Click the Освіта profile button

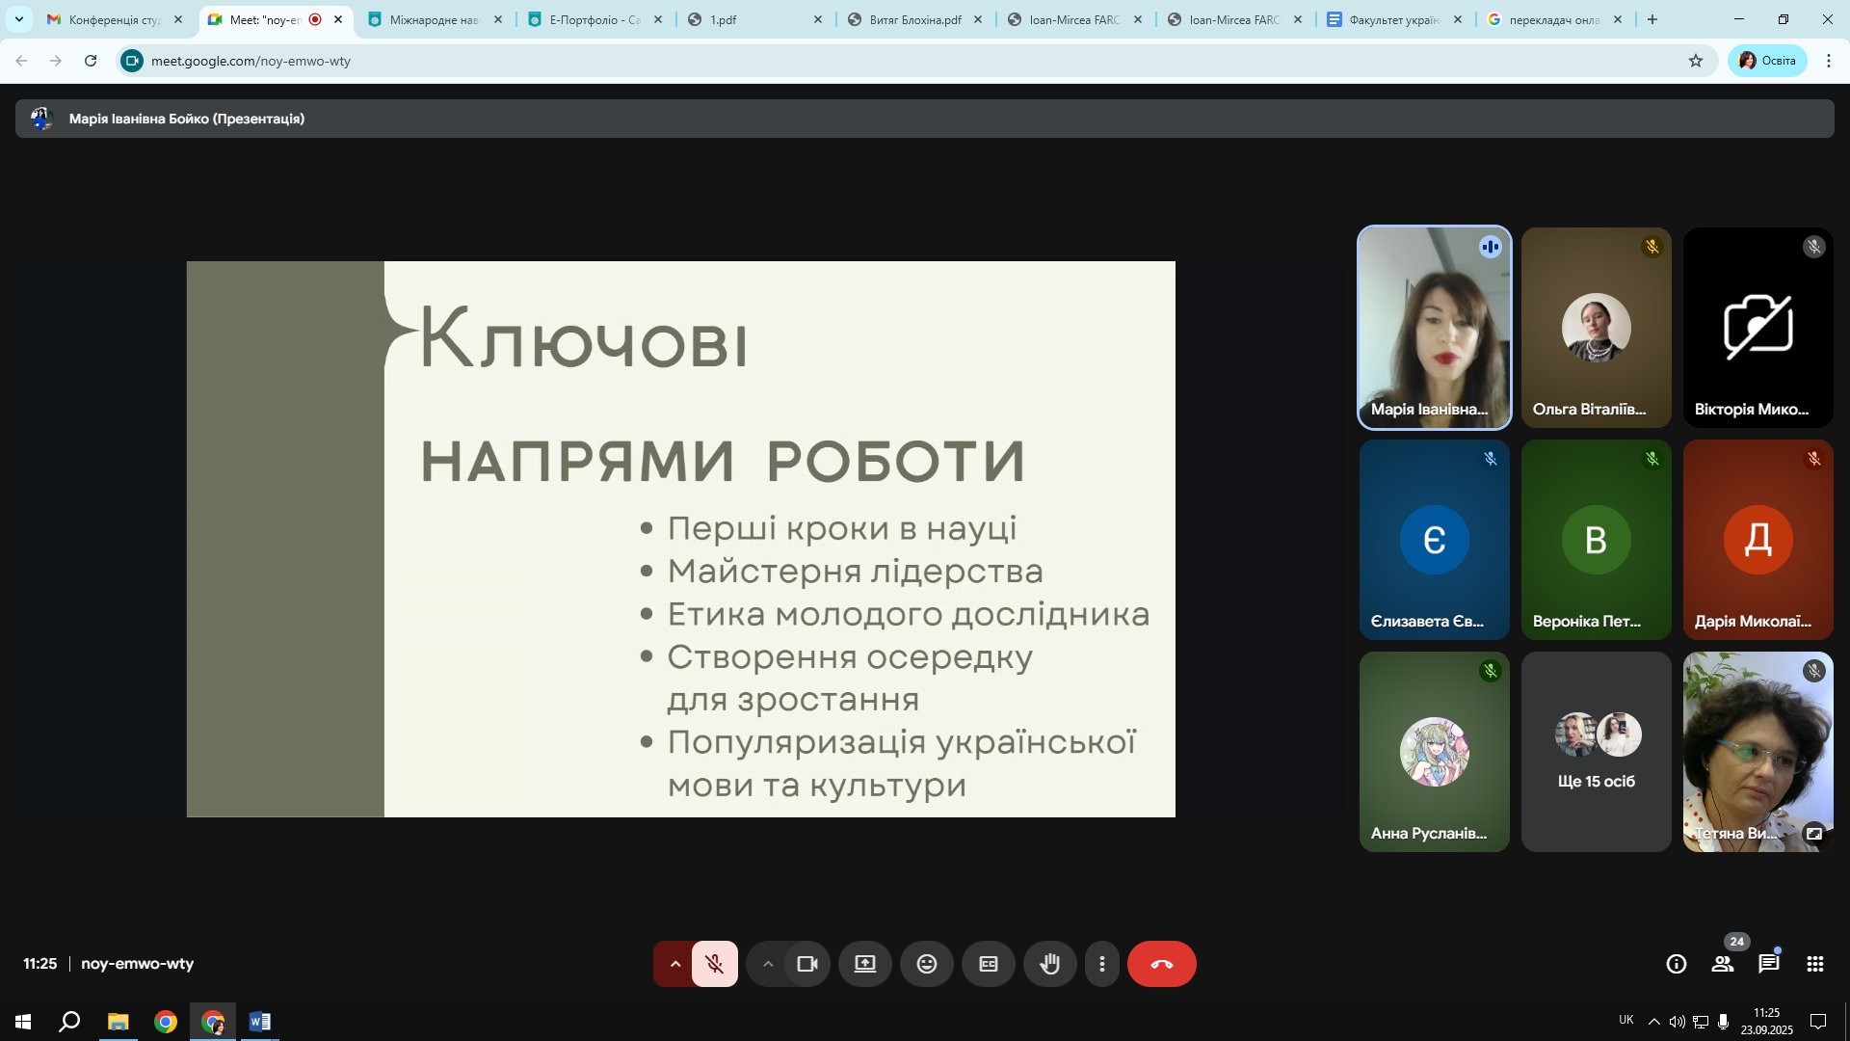click(1767, 61)
